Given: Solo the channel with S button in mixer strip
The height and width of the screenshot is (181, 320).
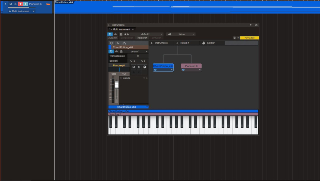Looking at the screenshot, I should click(x=139, y=67).
